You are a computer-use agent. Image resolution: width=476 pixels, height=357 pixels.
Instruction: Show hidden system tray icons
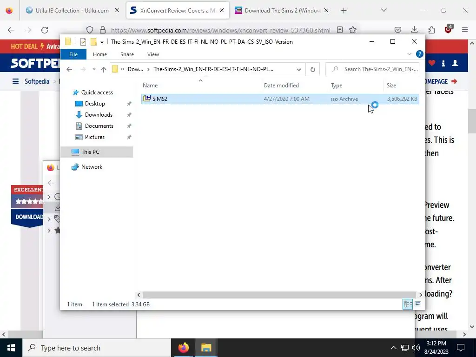pyautogui.click(x=393, y=348)
